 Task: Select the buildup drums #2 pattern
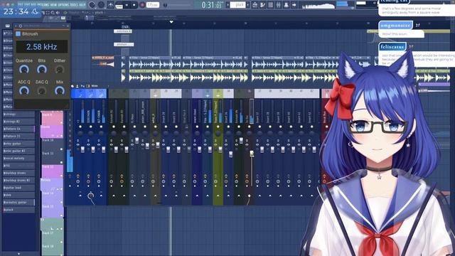point(18,180)
